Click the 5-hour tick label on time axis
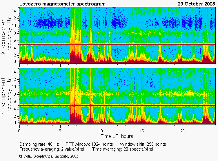 [60, 131]
